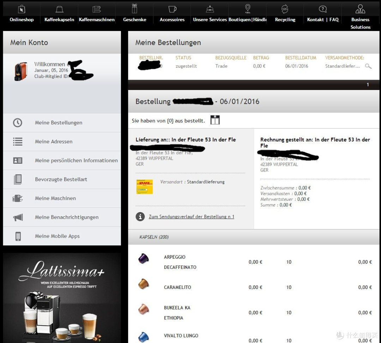Click the Boutiquen location pin icon

(248, 8)
